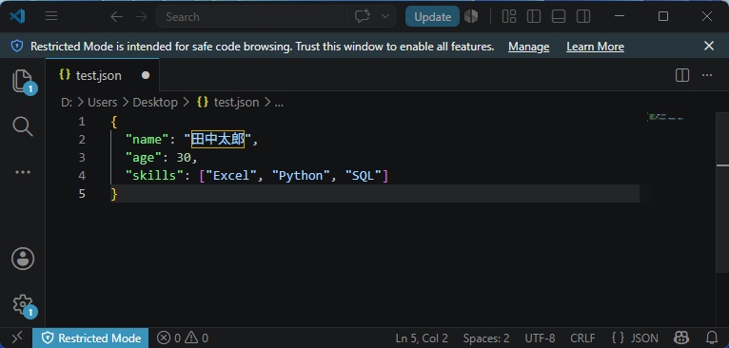The image size is (729, 348).
Task: Click Ln 5, Col 2 status entry
Action: 422,338
